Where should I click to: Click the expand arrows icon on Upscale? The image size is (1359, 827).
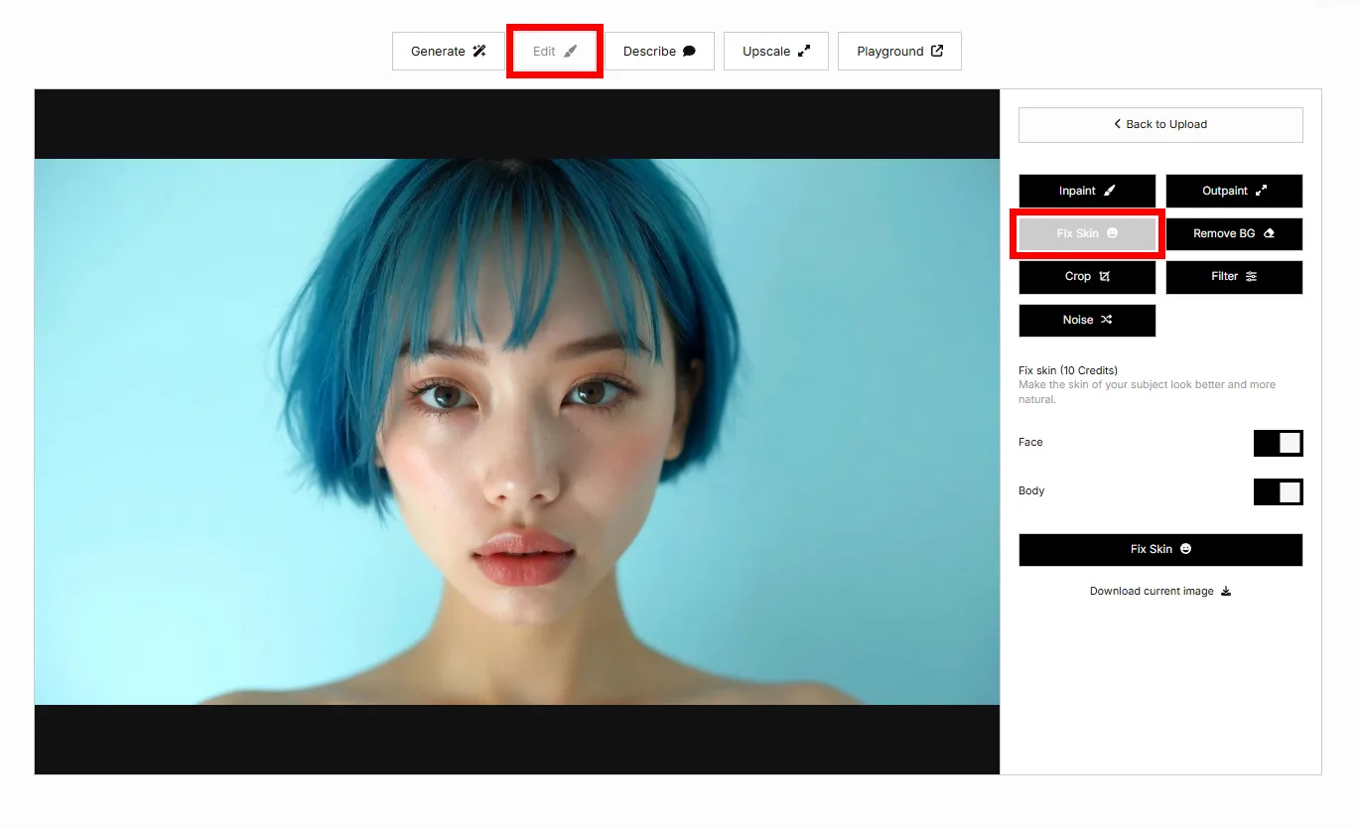coord(804,51)
